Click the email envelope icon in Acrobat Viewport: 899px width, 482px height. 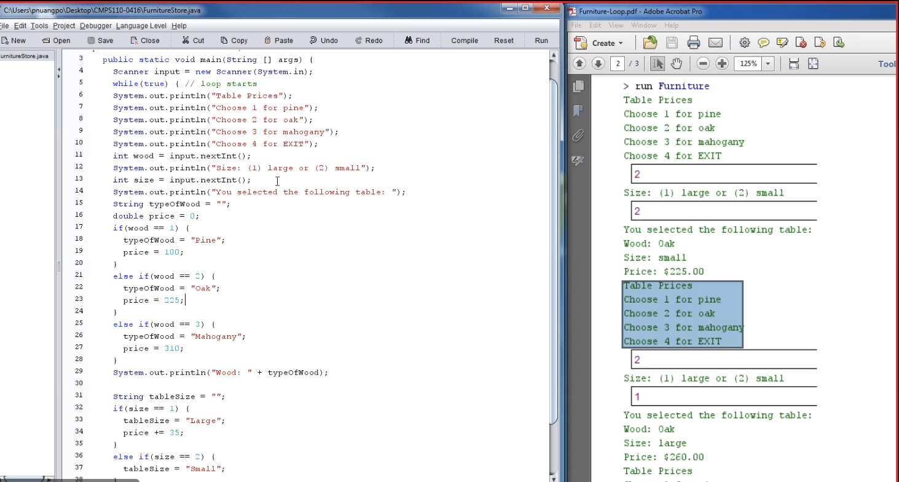[715, 43]
